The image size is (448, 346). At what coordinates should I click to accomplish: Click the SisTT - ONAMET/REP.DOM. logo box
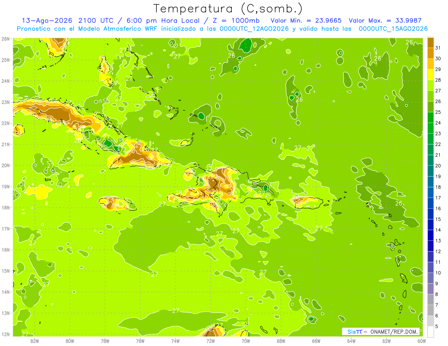pos(381,331)
